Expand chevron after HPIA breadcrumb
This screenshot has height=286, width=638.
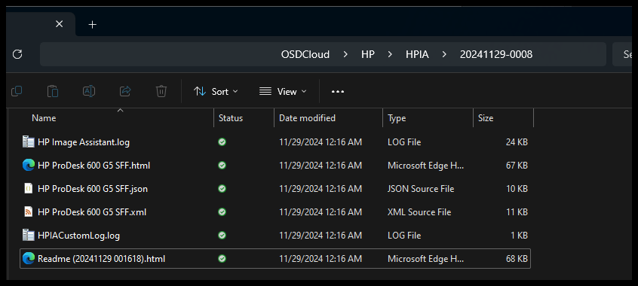point(444,54)
